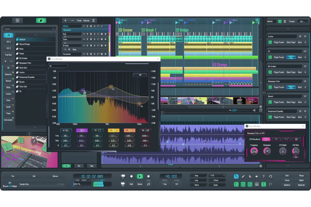Select the pencil draw tool
This screenshot has height=207, width=311.
click(243, 176)
